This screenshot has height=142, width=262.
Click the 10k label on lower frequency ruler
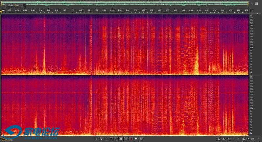(251, 108)
